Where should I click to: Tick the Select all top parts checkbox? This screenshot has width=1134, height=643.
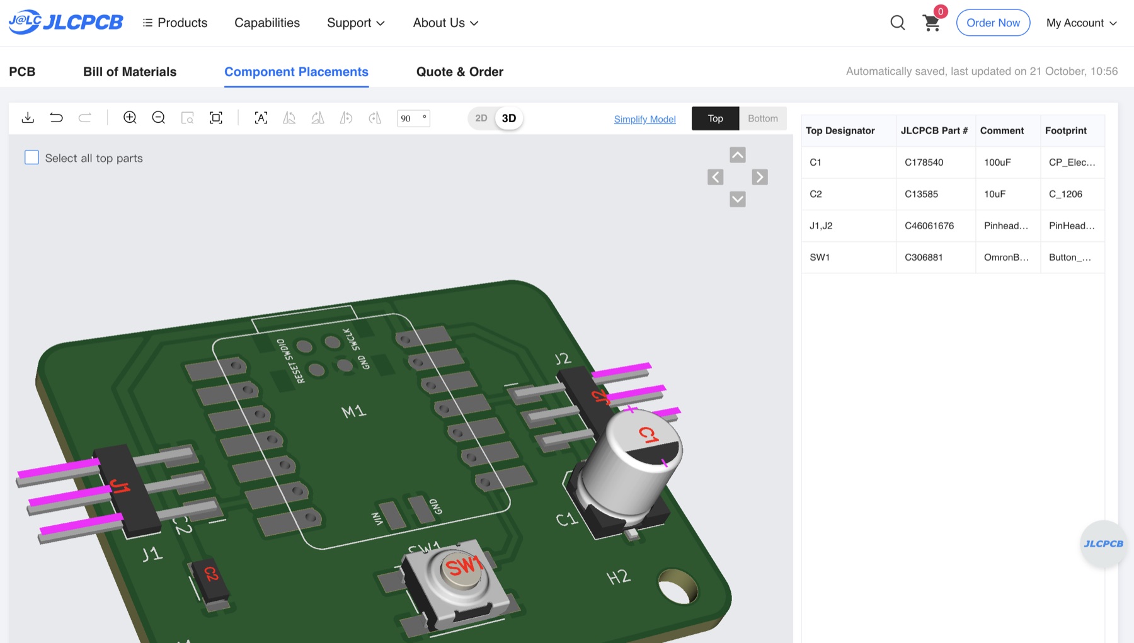click(31, 157)
